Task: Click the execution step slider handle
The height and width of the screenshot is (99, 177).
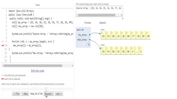Action: point(46,89)
